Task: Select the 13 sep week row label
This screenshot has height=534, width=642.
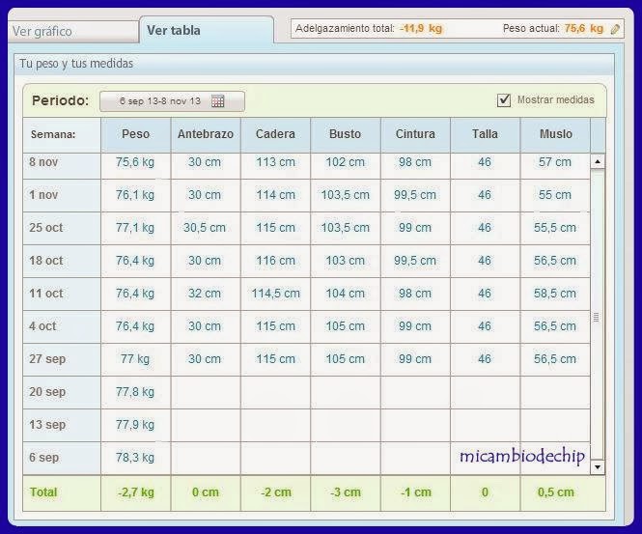Action: 47,424
